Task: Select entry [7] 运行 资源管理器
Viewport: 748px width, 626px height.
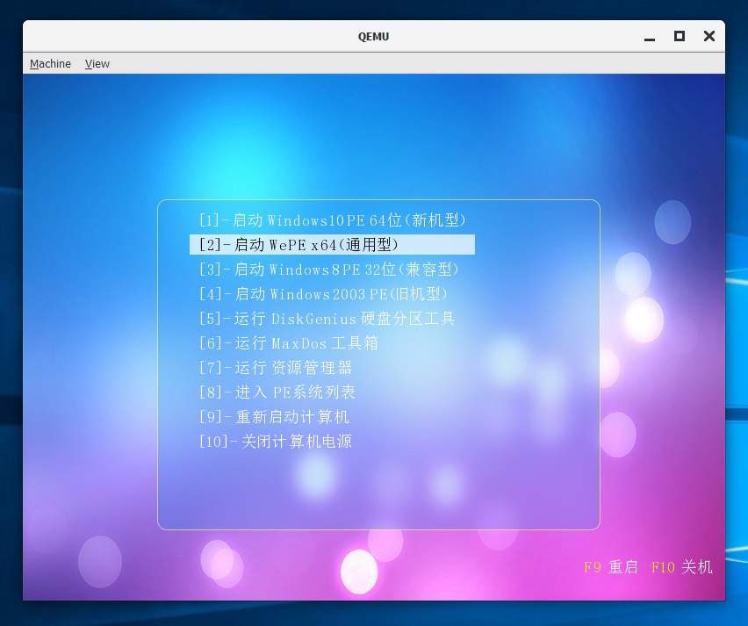Action: click(x=276, y=367)
